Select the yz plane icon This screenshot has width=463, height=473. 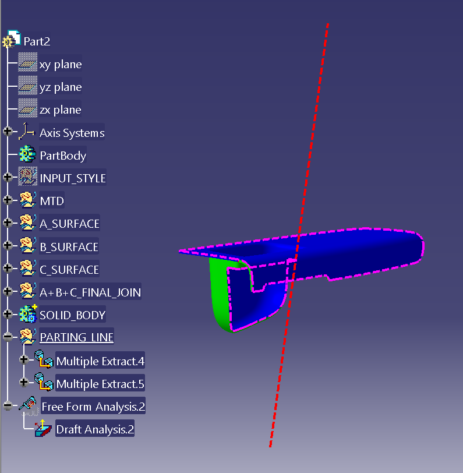pyautogui.click(x=27, y=85)
